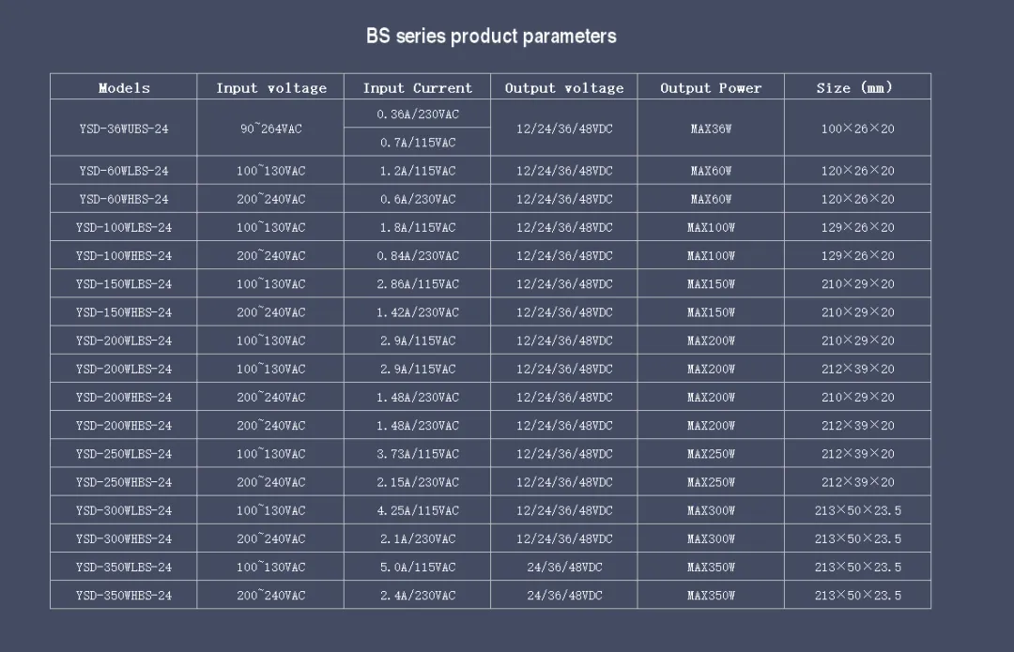1014x652 pixels.
Task: Click the 3.73A/115VAC input current cell
Action: [417, 454]
